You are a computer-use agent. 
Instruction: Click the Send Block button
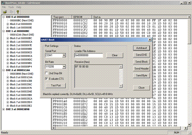click(142, 62)
